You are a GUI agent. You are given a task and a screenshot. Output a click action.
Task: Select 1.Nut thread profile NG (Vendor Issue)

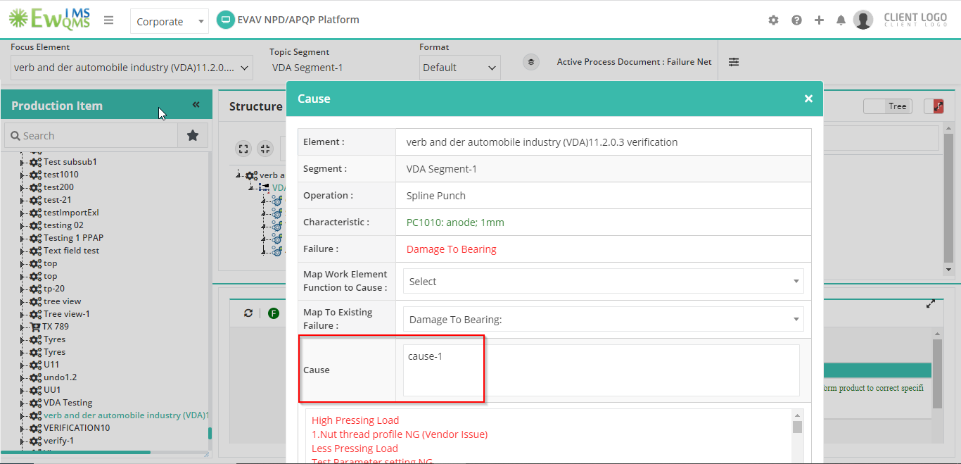point(400,434)
